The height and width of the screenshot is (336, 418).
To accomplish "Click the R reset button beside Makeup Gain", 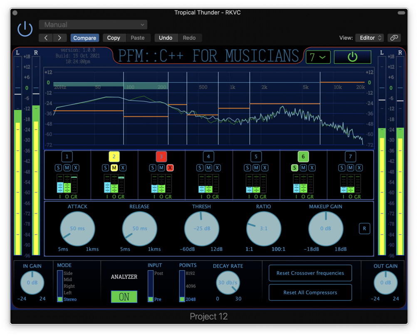I will [x=364, y=228].
